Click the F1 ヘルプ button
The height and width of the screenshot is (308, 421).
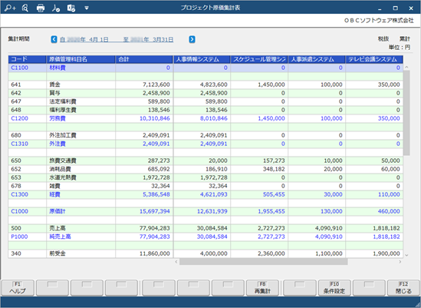18,288
